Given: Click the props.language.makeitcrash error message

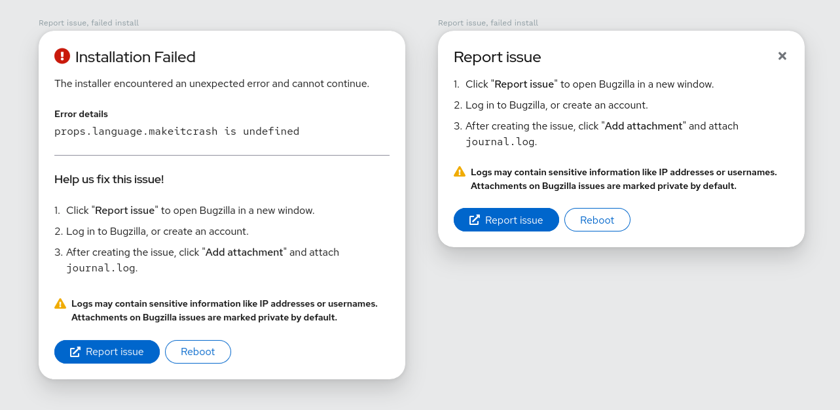Looking at the screenshot, I should [x=177, y=131].
